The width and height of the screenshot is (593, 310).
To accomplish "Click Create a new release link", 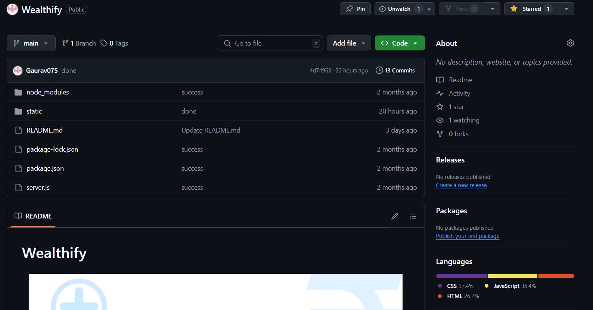I will (x=461, y=185).
